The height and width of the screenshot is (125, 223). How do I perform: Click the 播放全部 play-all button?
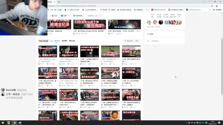click(129, 41)
